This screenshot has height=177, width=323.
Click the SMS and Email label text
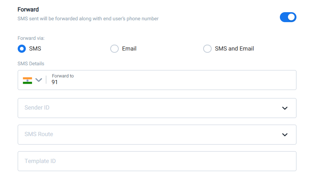pyautogui.click(x=234, y=49)
